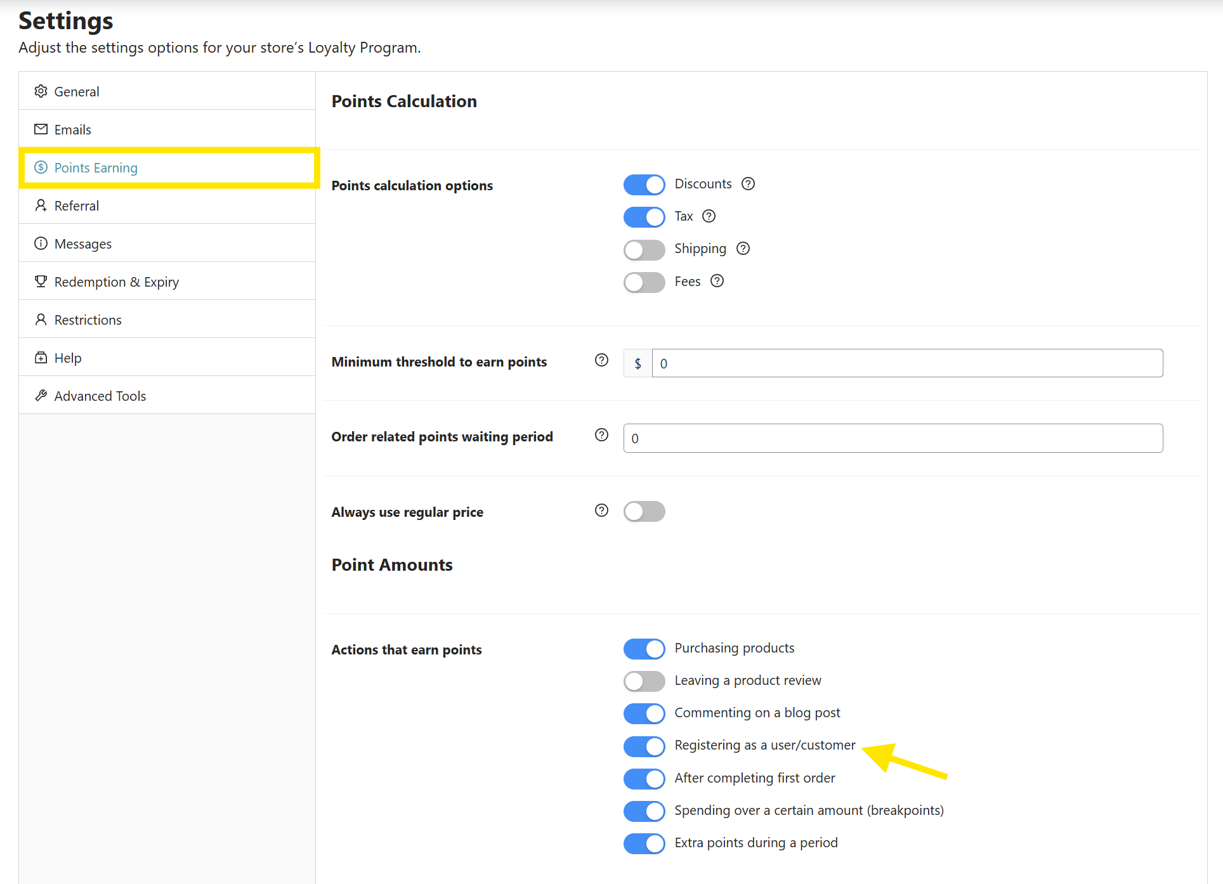Enable the Fees toggle
The height and width of the screenshot is (884, 1223).
click(x=644, y=282)
